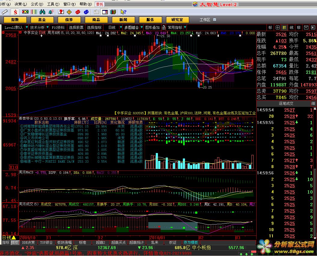The height and width of the screenshot is (256, 317).
Task: Open the 工具 menu
Action: (53, 4)
